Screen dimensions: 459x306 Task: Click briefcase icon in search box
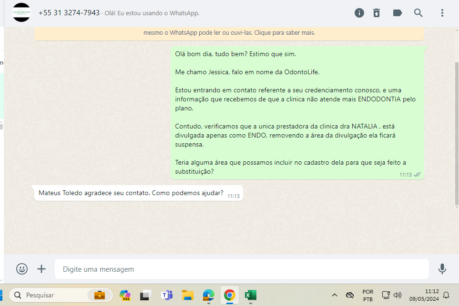[100, 295]
